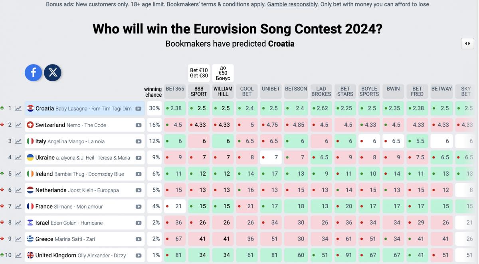Share odds on Facebook
Screen dimensions: 479x264
tap(34, 72)
